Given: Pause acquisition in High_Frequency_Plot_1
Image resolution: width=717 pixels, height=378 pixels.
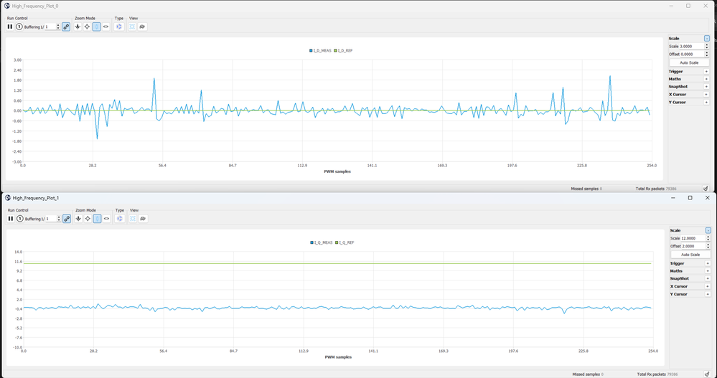Looking at the screenshot, I should point(10,219).
